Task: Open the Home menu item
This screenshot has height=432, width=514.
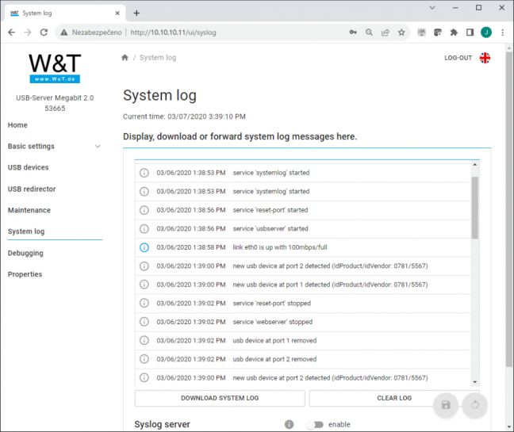Action: click(x=17, y=125)
